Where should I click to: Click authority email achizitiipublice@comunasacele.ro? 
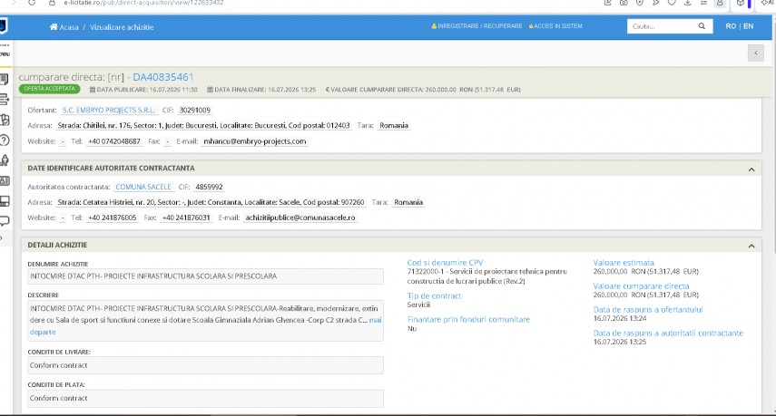click(x=300, y=218)
